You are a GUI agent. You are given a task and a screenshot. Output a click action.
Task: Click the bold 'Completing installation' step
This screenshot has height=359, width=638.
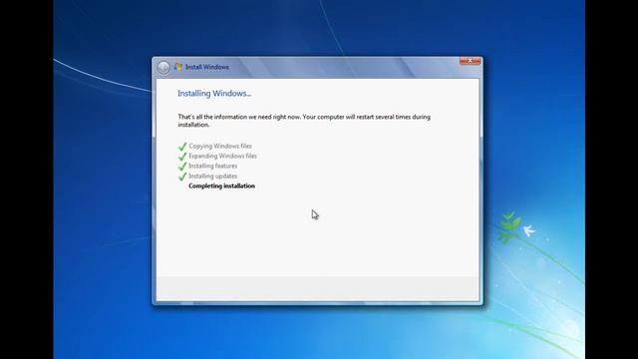point(221,186)
